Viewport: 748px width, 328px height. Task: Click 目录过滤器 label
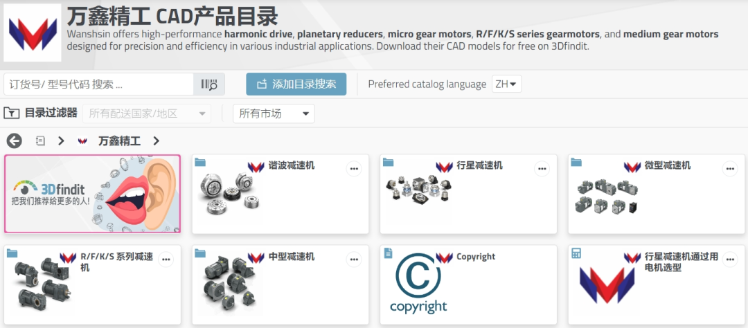point(51,113)
